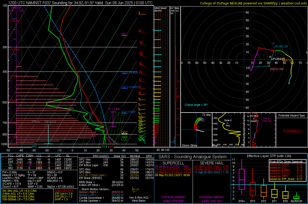Click '700-500mb LR = 7.0 C/km' line
The image size is (308, 204).
point(18,199)
